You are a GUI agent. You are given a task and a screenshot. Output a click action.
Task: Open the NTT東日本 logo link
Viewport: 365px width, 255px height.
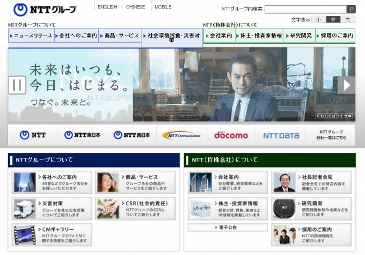click(82, 135)
